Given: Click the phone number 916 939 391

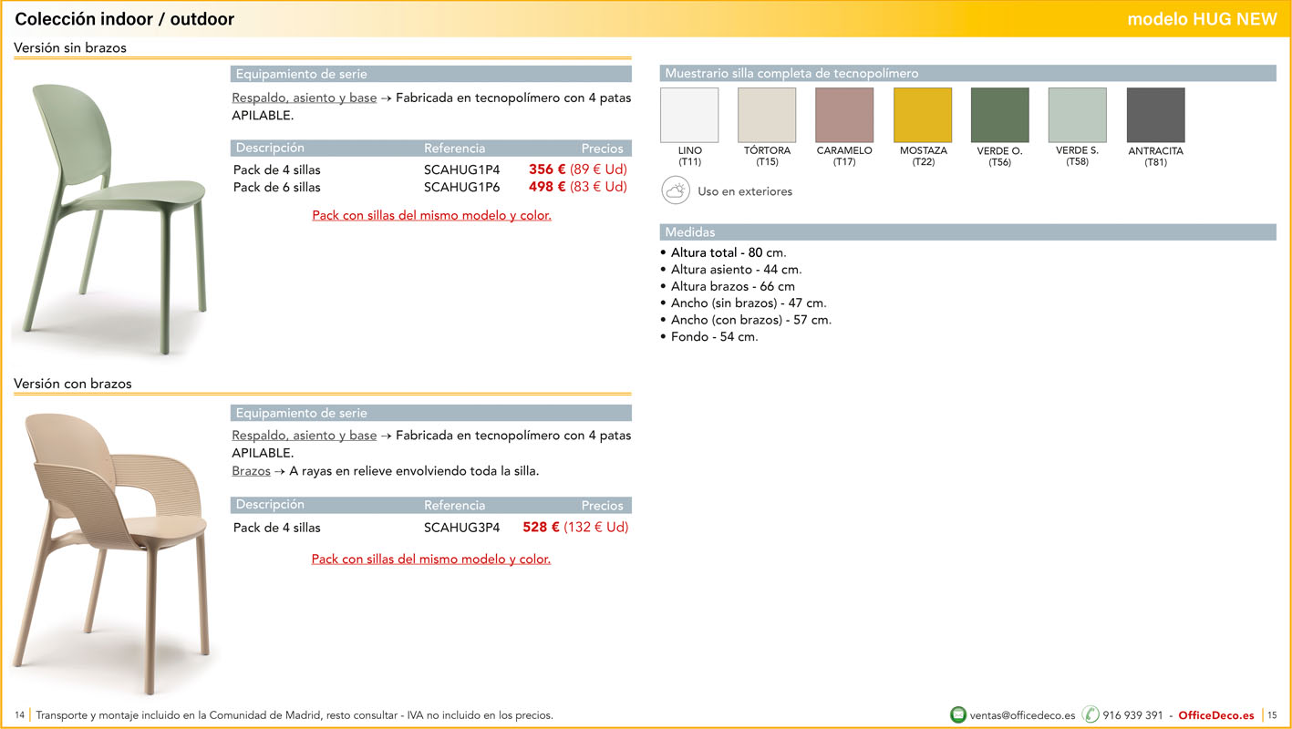Looking at the screenshot, I should point(1132,715).
